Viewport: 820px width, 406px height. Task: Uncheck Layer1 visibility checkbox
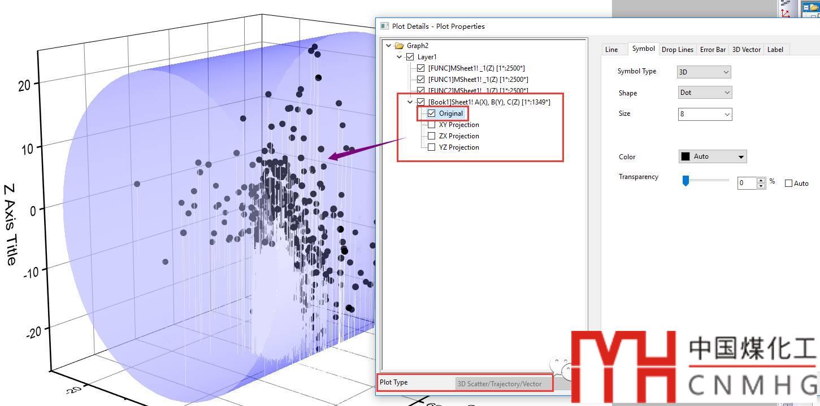coord(410,57)
